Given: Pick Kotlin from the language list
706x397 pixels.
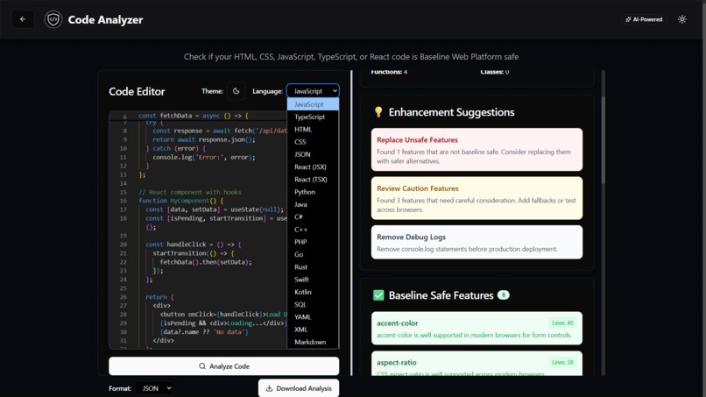Looking at the screenshot, I should click(x=313, y=292).
